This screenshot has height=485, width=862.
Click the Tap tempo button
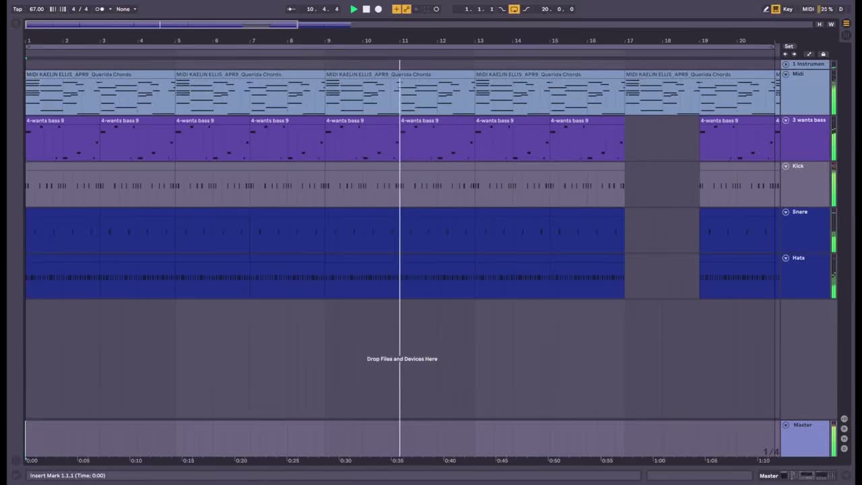click(x=18, y=9)
